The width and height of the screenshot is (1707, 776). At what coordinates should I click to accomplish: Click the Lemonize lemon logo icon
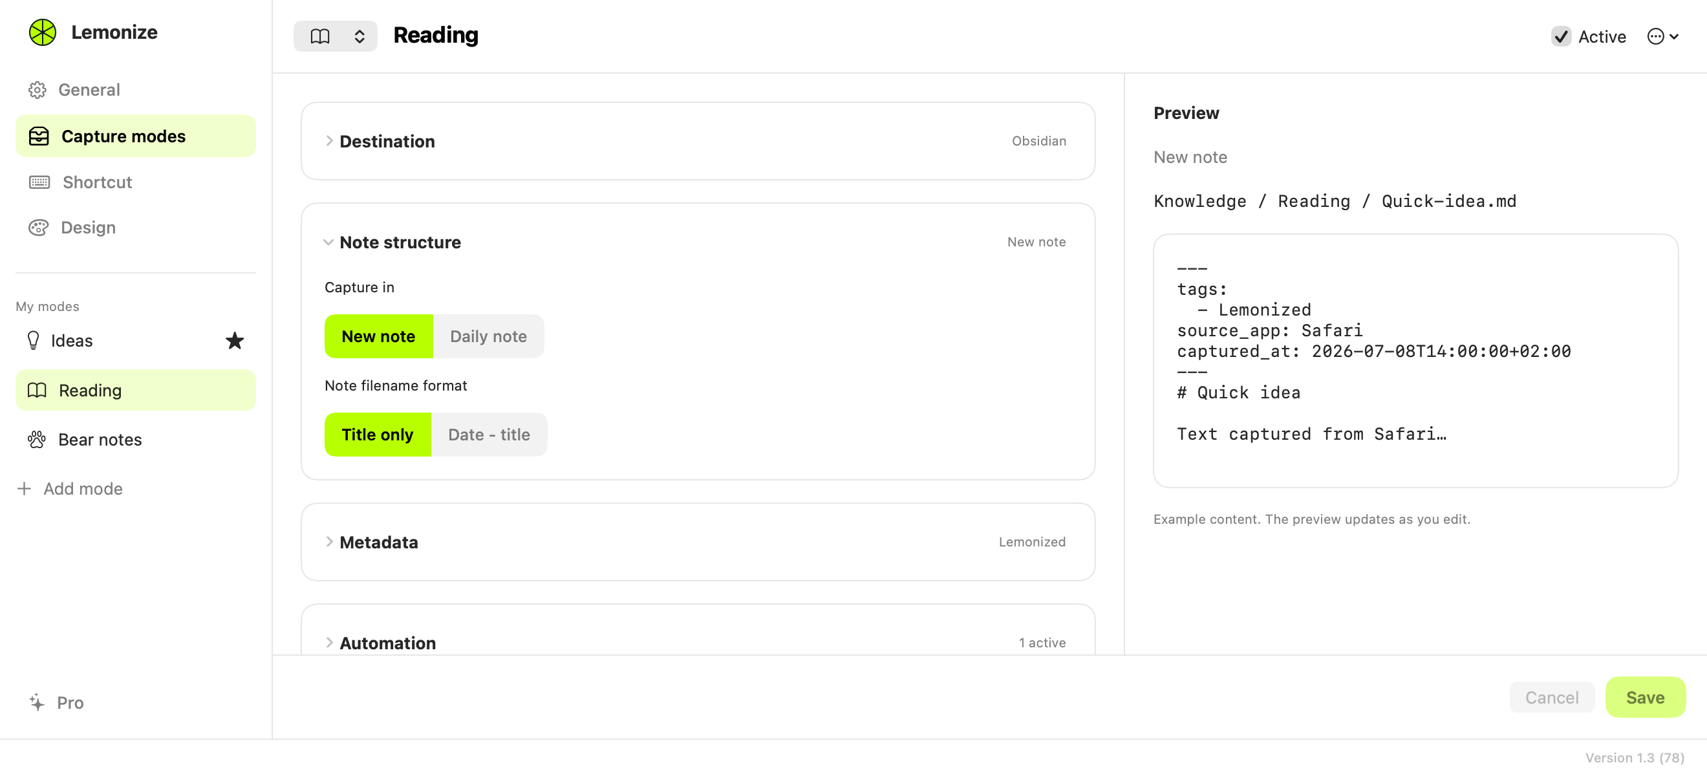point(43,32)
